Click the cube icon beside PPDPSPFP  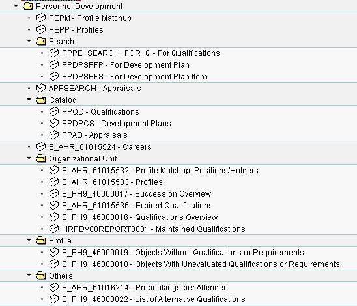pos(54,64)
